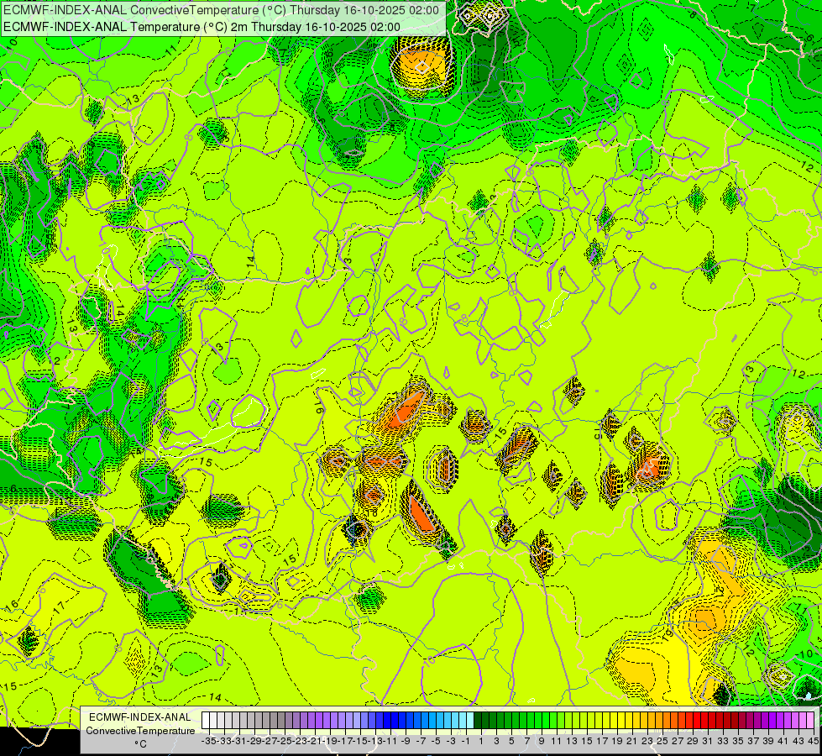The image size is (822, 756).
Task: Click the contour label 19 on the map
Action: (668, 636)
